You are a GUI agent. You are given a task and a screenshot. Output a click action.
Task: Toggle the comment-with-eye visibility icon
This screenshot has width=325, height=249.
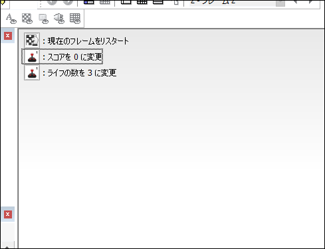[x=43, y=19]
